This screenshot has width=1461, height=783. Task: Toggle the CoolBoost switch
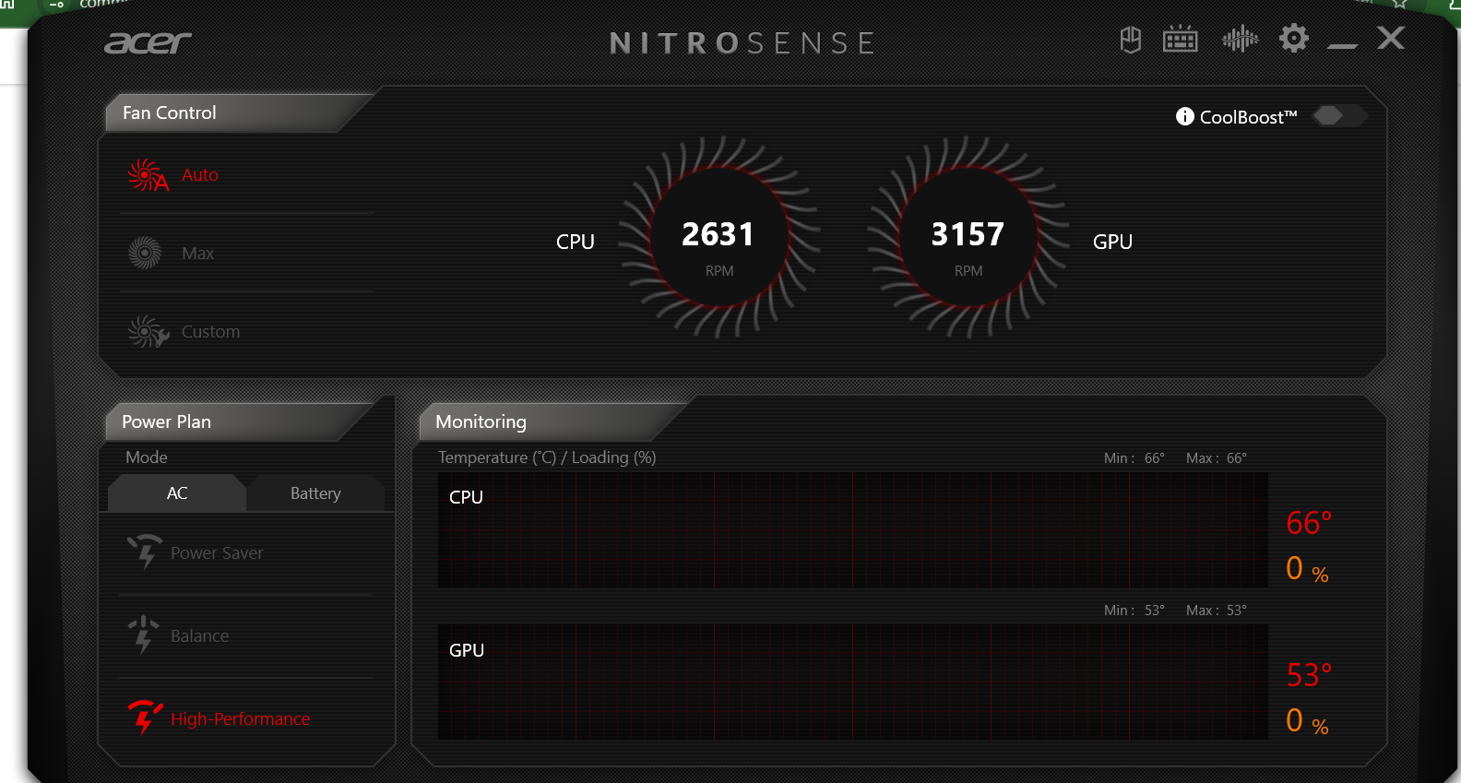[x=1338, y=115]
